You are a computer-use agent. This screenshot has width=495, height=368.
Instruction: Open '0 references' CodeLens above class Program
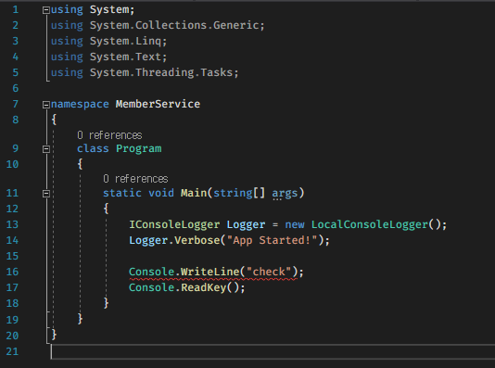coord(109,135)
